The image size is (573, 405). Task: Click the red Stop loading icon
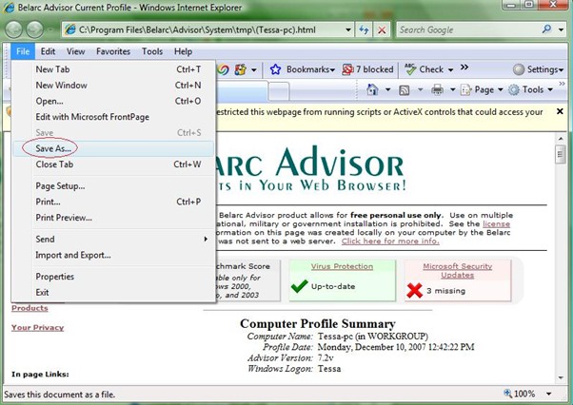(x=382, y=29)
